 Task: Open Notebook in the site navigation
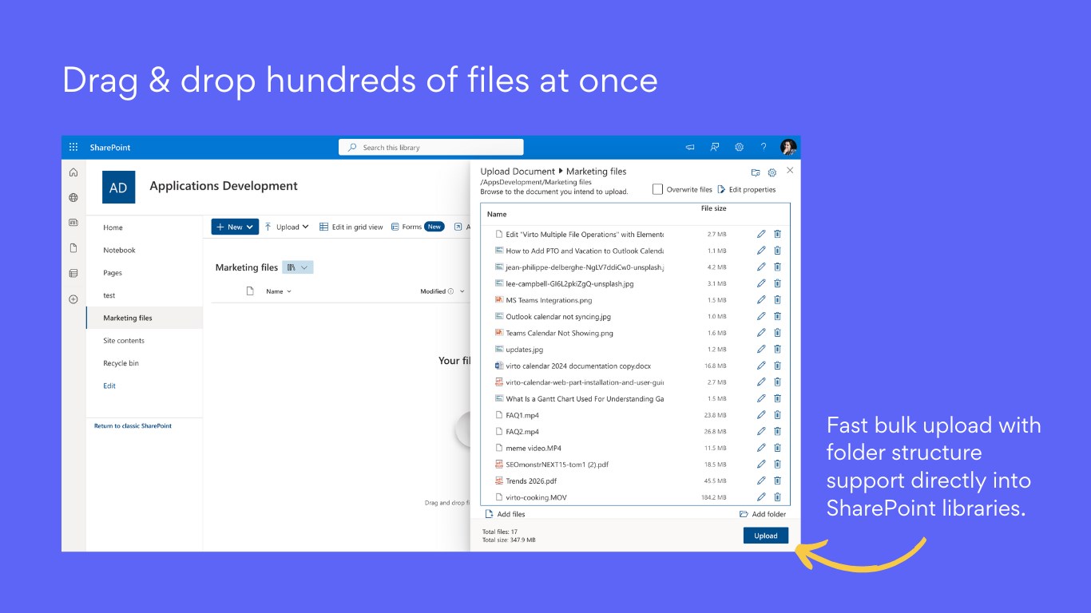click(120, 250)
